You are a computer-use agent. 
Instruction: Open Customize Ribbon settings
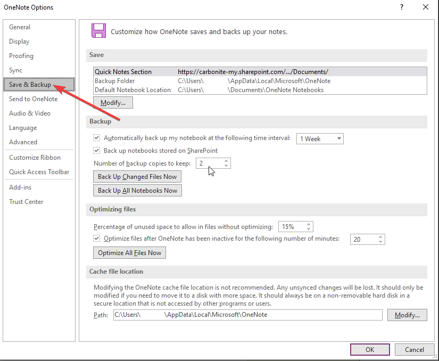(35, 158)
